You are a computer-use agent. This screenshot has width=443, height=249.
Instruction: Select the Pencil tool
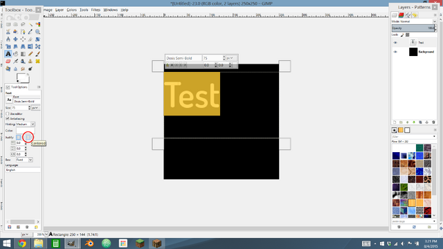[30, 54]
